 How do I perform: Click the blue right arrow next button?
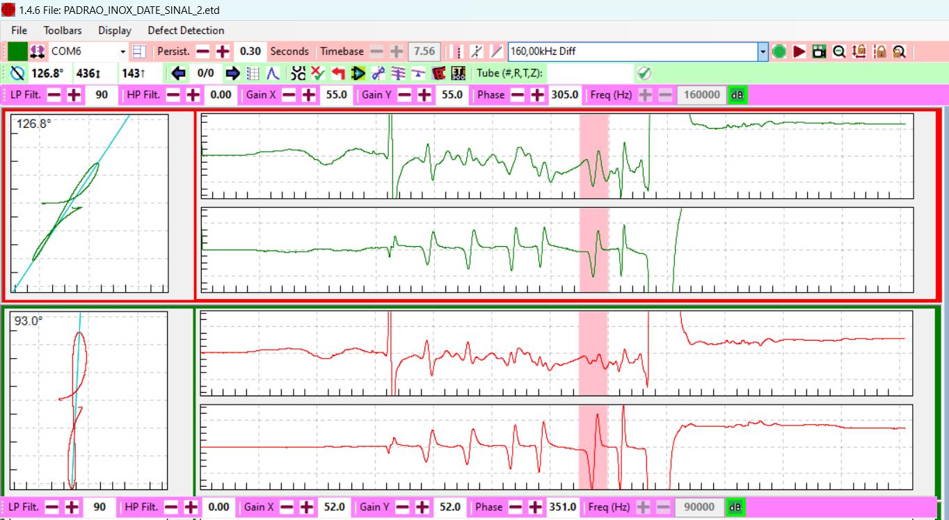(x=232, y=73)
